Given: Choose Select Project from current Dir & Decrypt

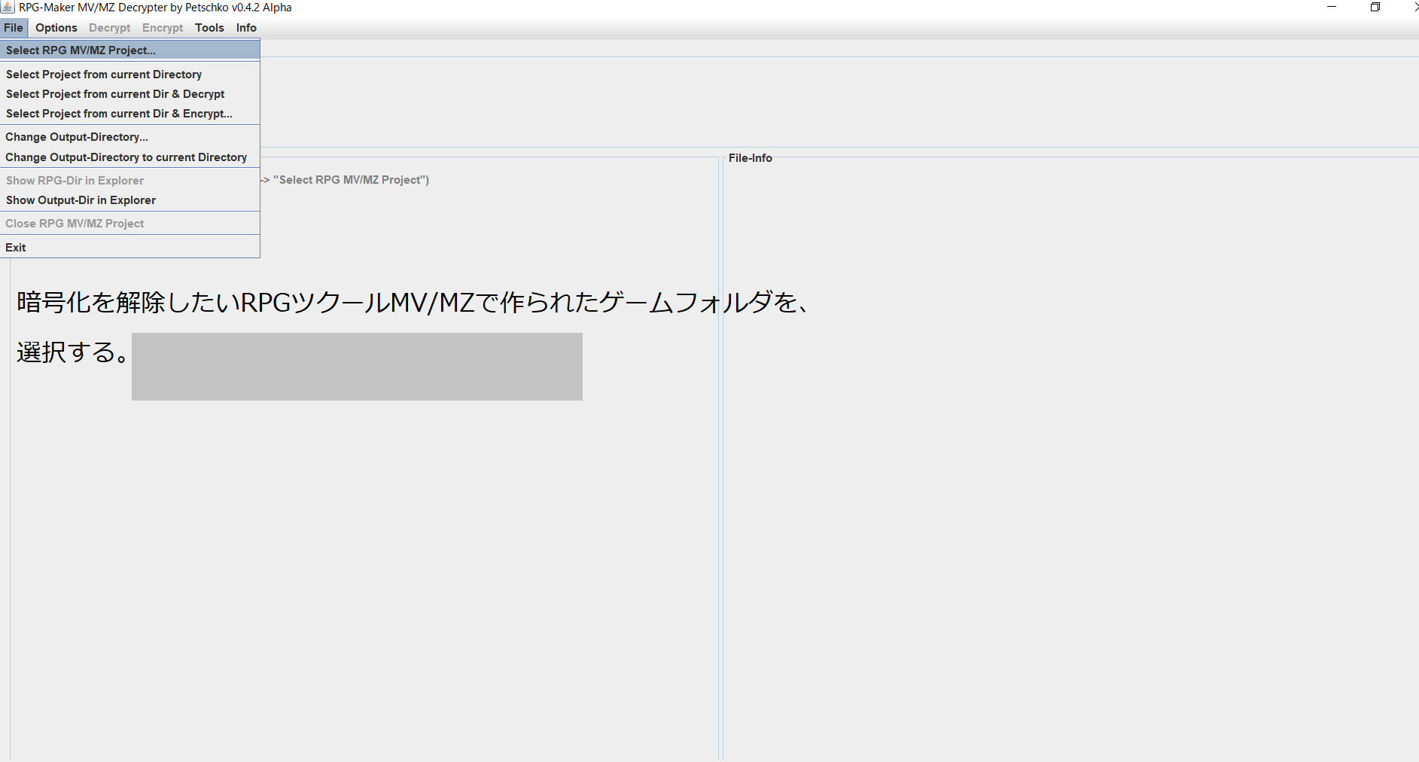Looking at the screenshot, I should click(130, 94).
